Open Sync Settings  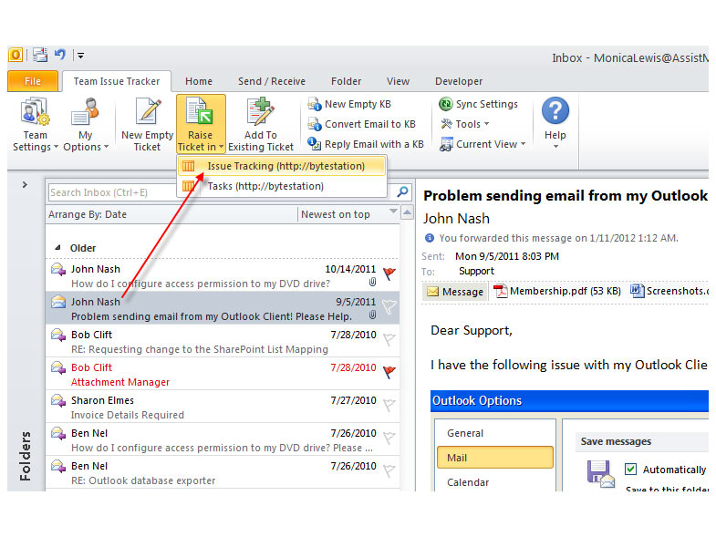(x=485, y=104)
